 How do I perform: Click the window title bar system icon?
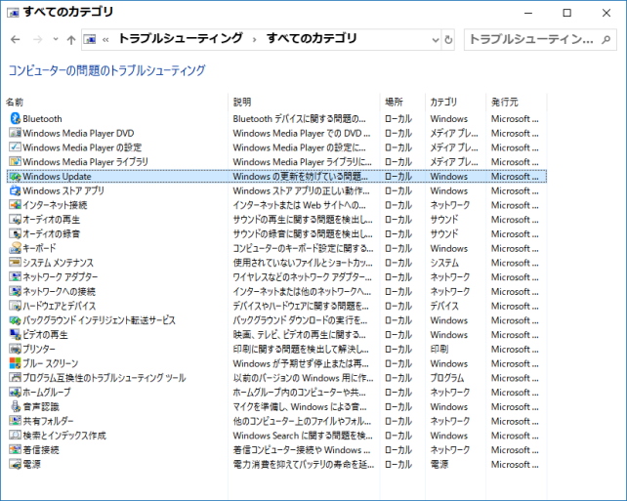click(13, 13)
